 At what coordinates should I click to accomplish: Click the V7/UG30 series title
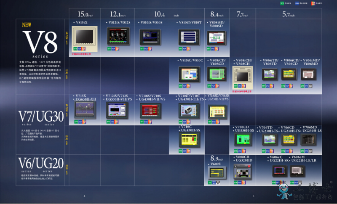[41, 117]
